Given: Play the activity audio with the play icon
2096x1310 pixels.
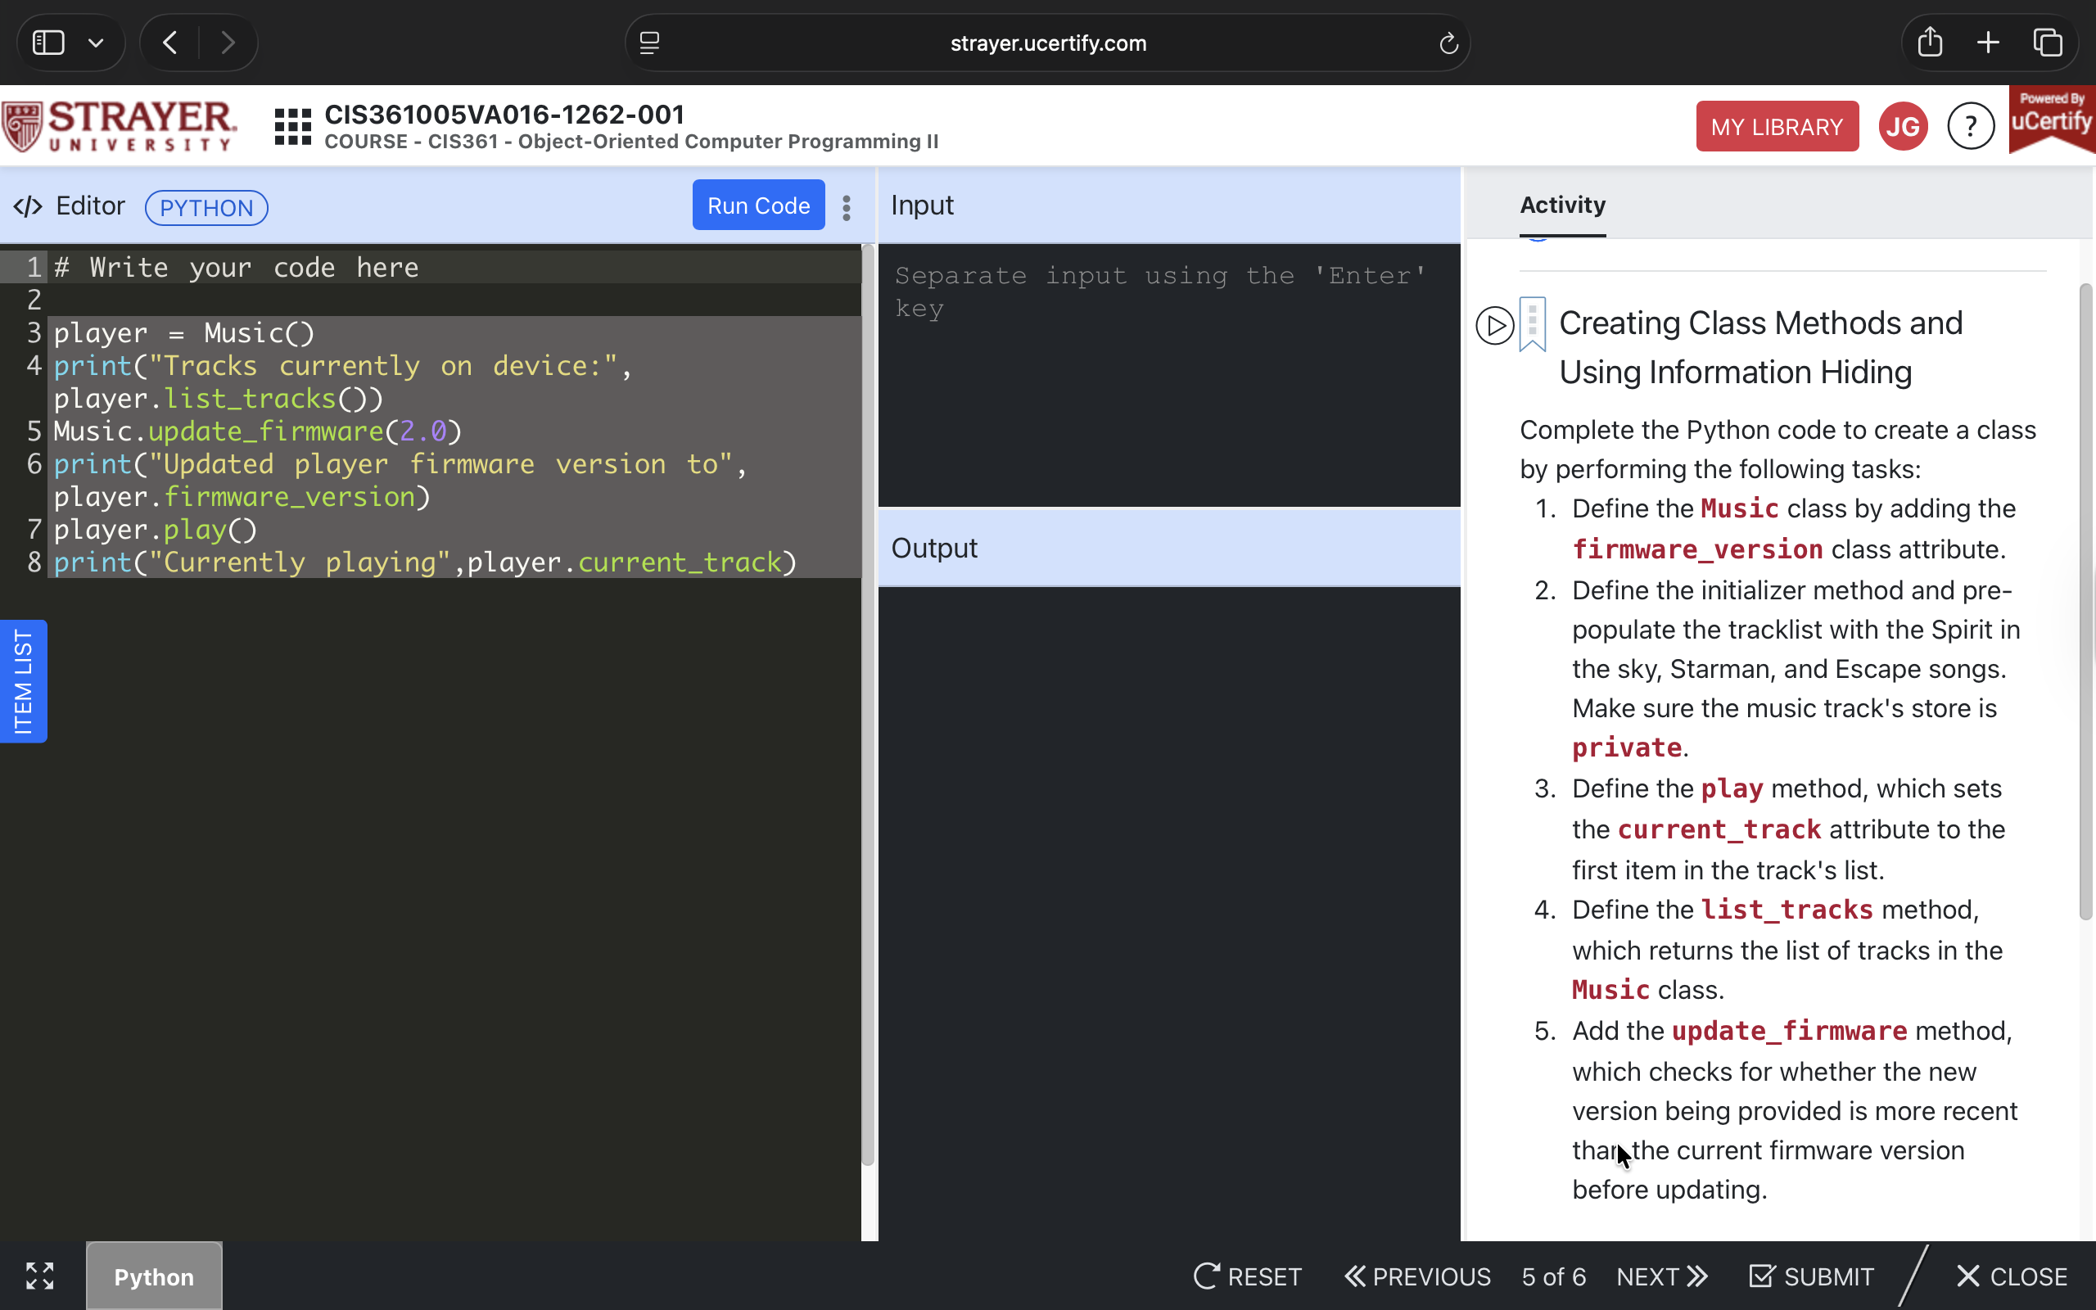Looking at the screenshot, I should click(1494, 326).
